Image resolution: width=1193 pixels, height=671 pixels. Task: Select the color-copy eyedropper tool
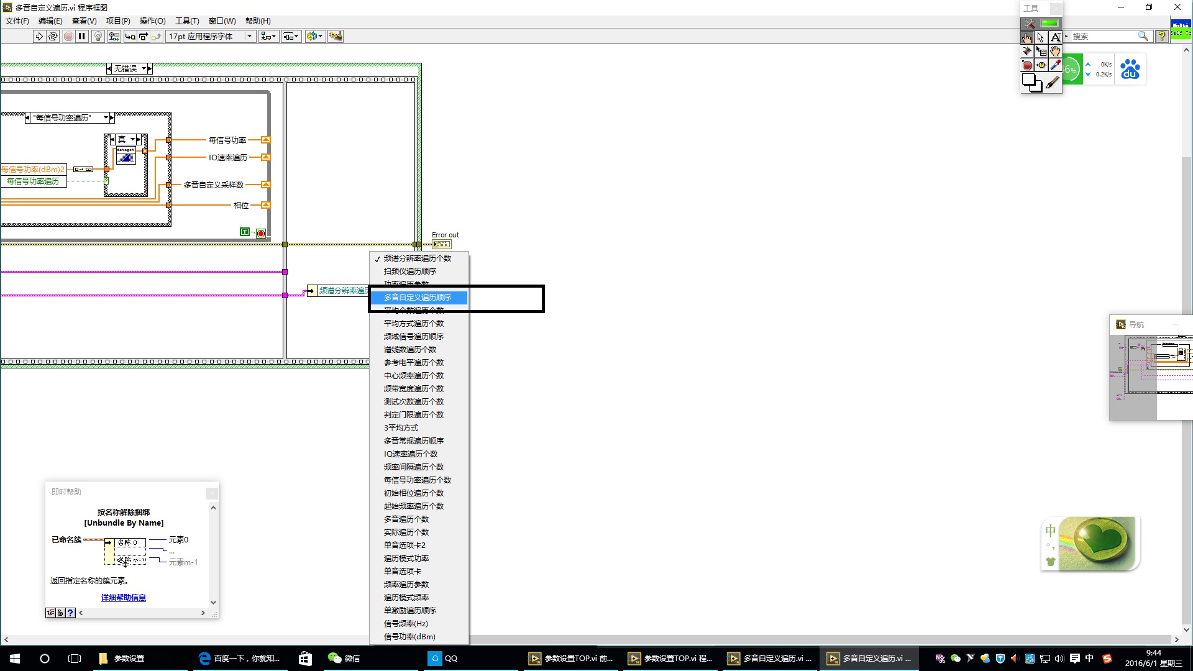coord(1055,65)
